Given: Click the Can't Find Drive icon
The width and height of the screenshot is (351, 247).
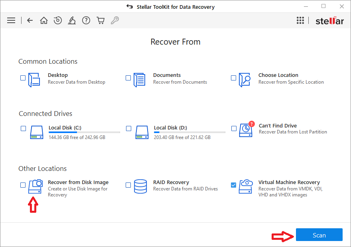Looking at the screenshot, I should [x=246, y=129].
